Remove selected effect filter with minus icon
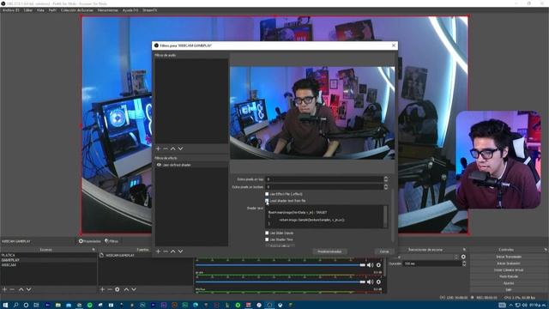Viewport: 549px width, 309px height. point(166,251)
